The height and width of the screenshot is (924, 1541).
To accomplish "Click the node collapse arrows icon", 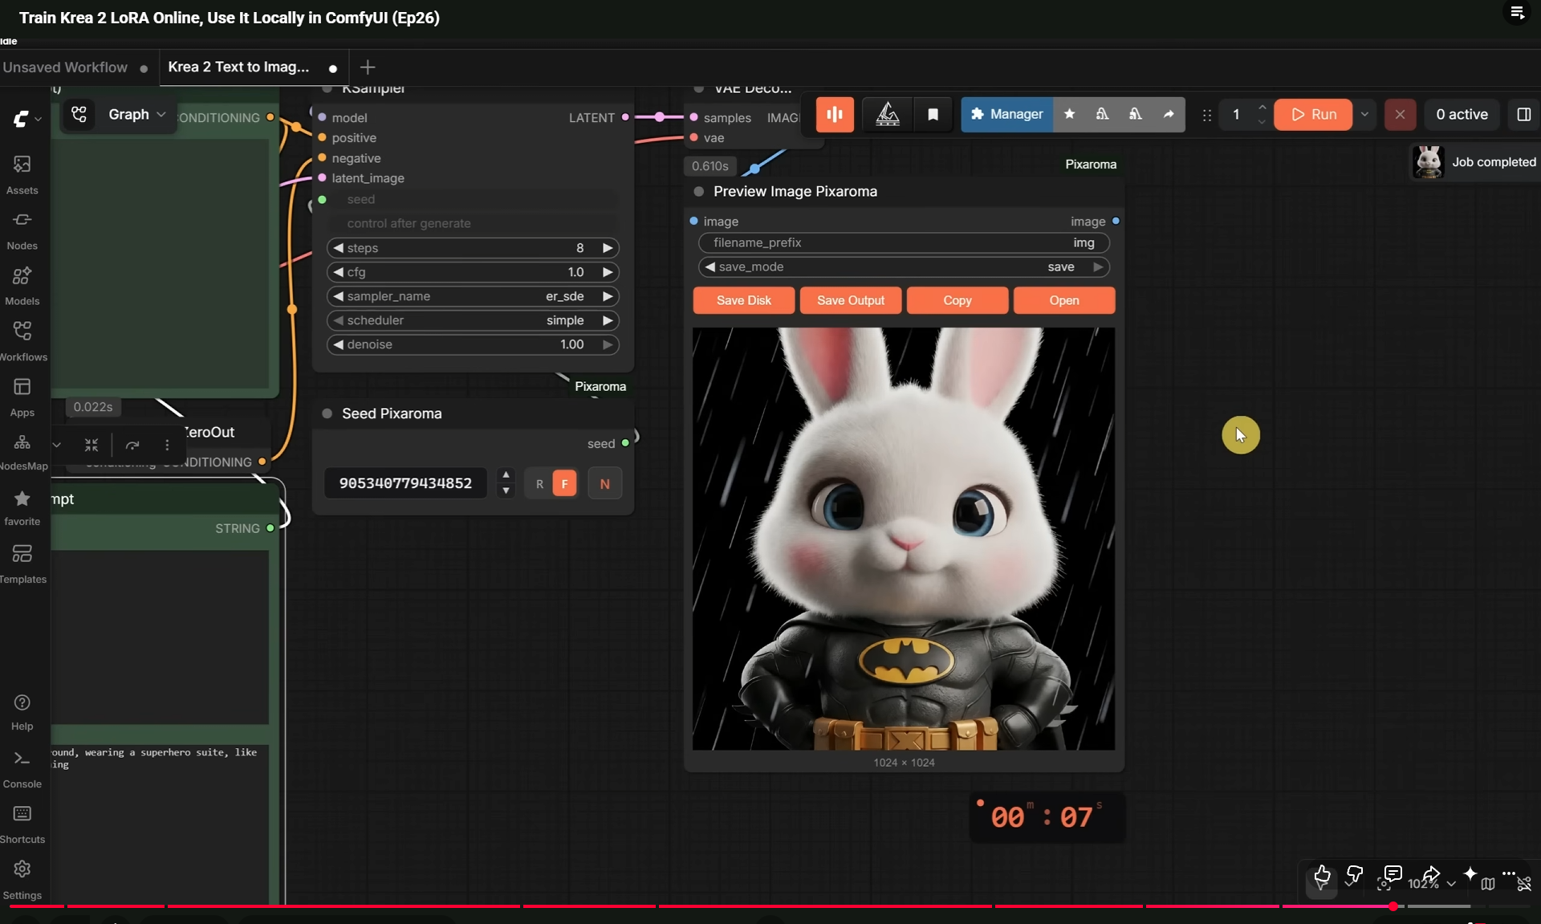I will coord(91,445).
